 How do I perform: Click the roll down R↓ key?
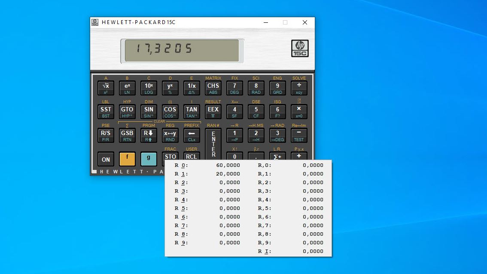click(149, 135)
